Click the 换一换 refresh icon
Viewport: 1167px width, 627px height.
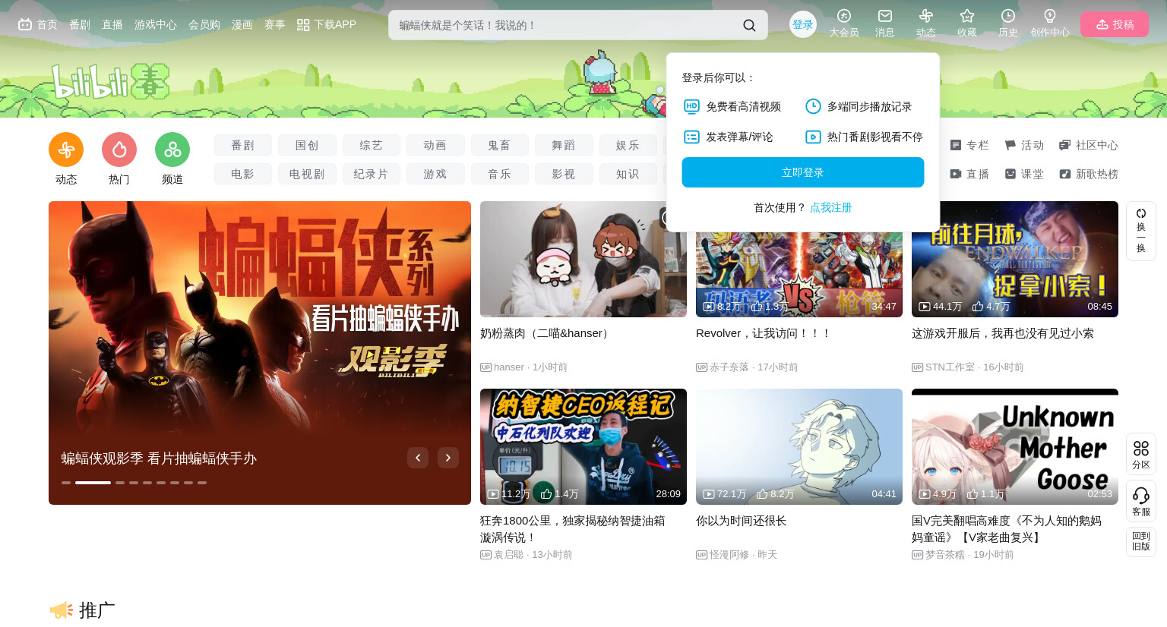1140,231
